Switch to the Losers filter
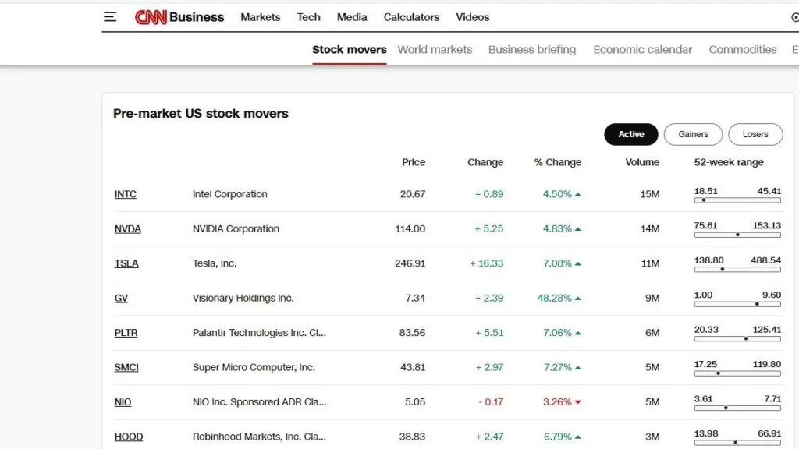The height and width of the screenshot is (449, 799). pos(755,134)
